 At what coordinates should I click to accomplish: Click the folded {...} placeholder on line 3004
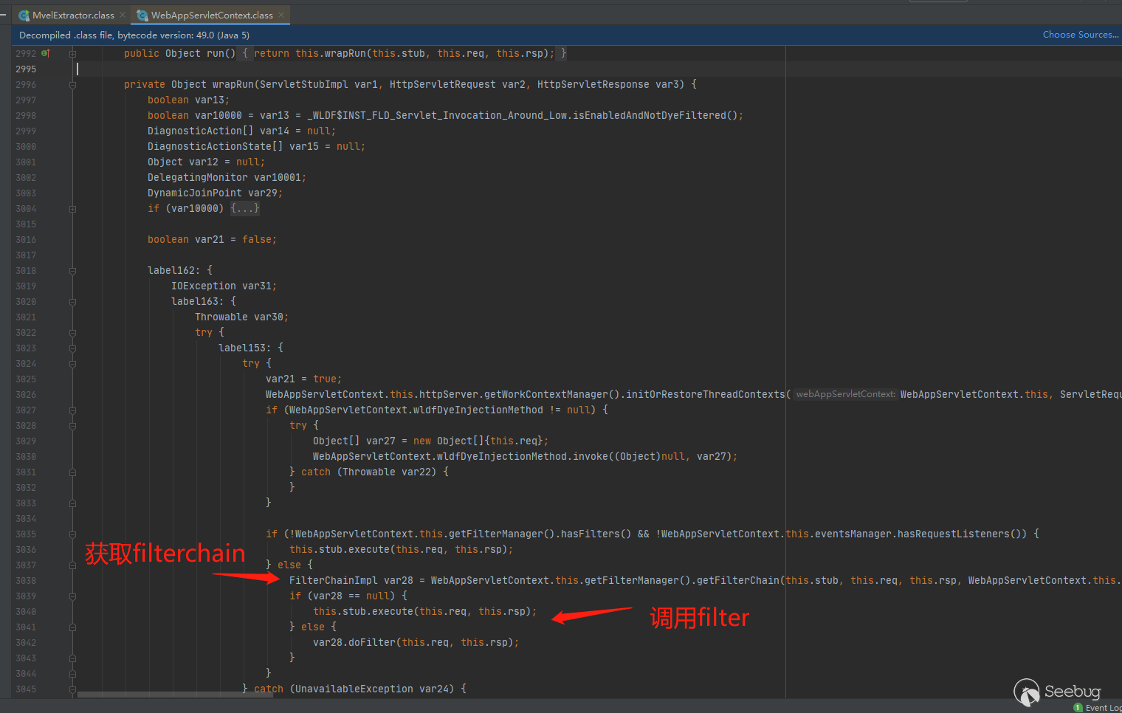(x=244, y=209)
